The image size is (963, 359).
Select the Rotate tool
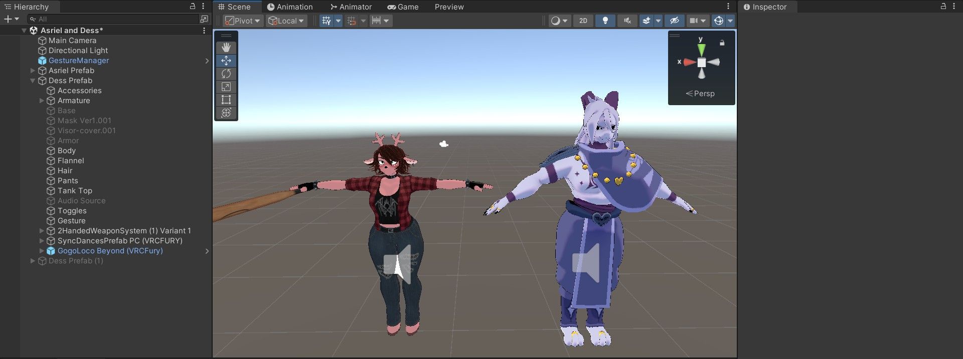[226, 74]
